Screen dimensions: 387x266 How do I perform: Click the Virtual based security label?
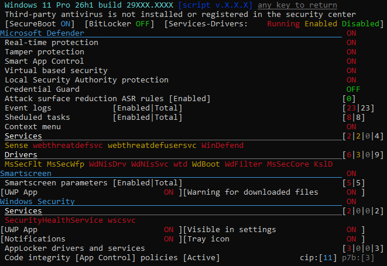[x=56, y=71]
